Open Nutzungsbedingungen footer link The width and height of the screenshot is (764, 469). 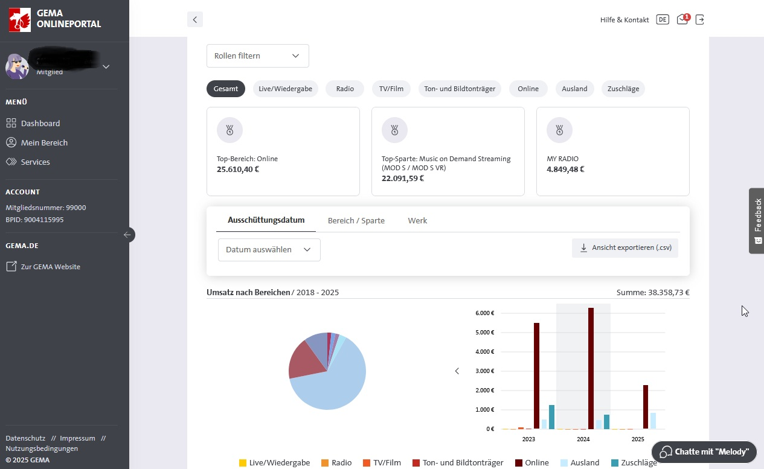(42, 448)
